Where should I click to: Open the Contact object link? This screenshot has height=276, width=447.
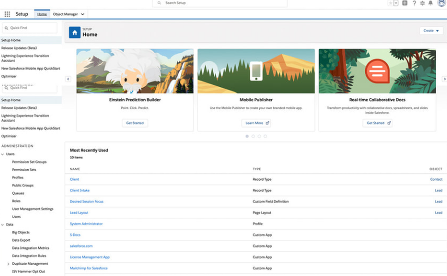tap(436, 179)
